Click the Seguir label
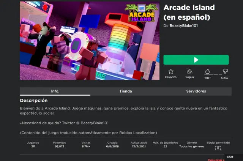This screenshot has width=243, height=161. click(x=190, y=77)
